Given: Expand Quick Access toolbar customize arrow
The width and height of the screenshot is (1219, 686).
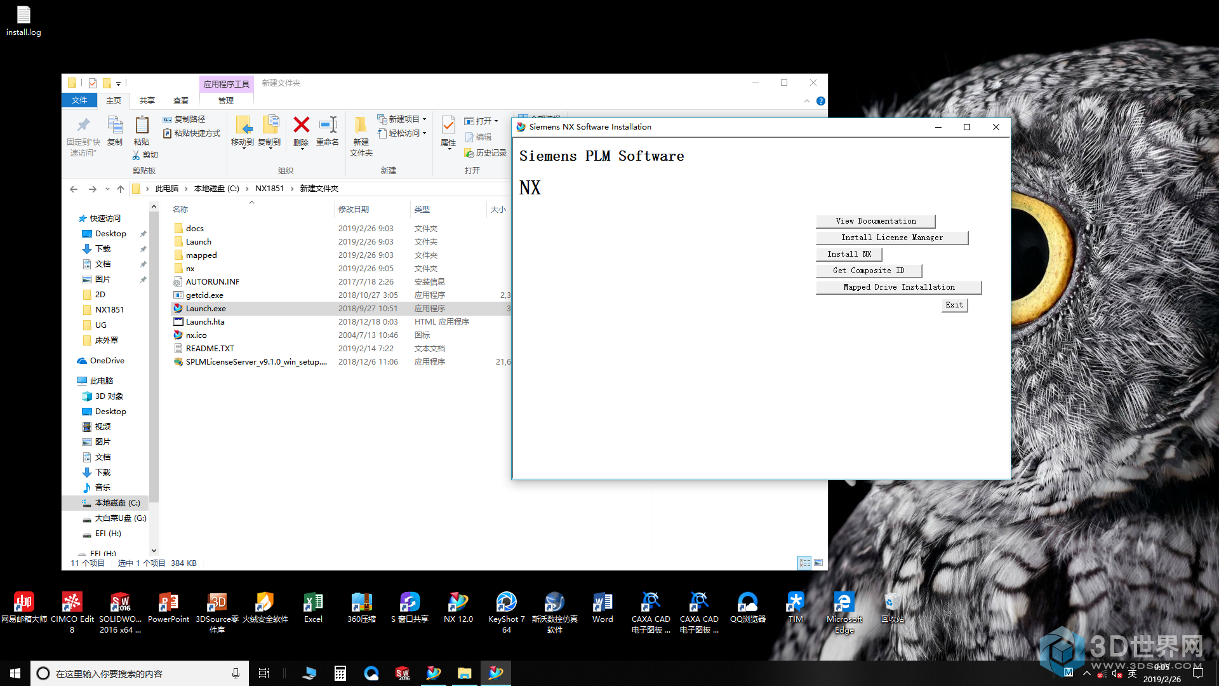Looking at the screenshot, I should 118,83.
